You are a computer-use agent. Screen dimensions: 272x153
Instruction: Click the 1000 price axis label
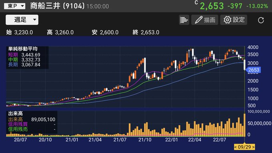(253, 99)
